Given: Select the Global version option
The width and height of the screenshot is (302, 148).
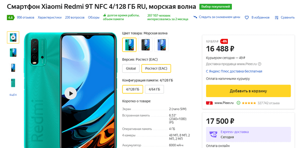Looking at the screenshot, I should (x=131, y=68).
